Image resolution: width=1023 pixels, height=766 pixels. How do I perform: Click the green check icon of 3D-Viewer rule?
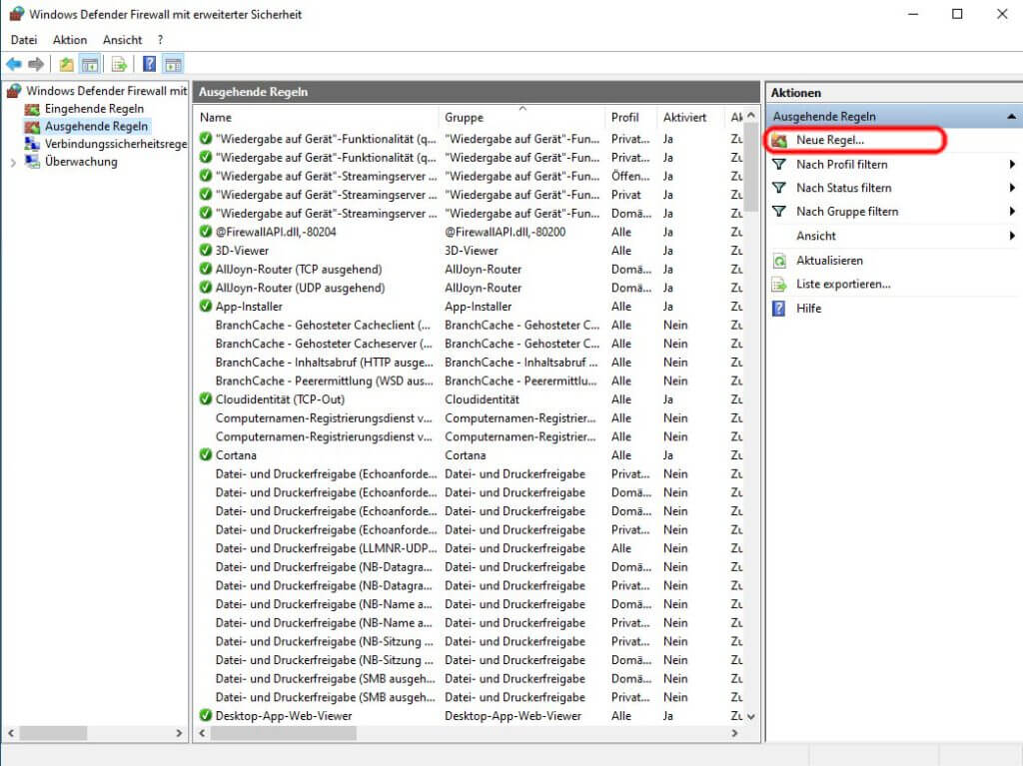tap(206, 250)
